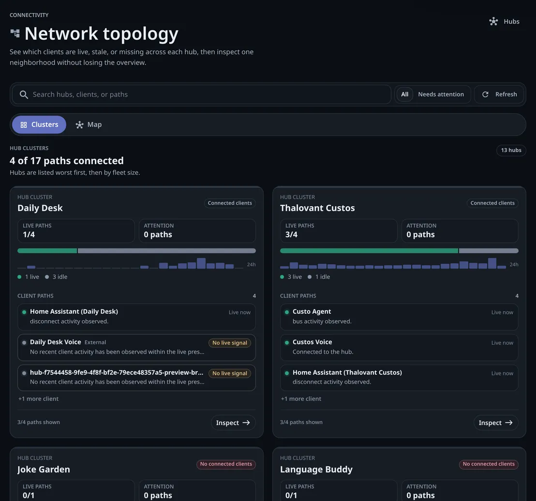
Task: Click the arrow icon on Daily Desk Inspect
Action: tap(246, 423)
